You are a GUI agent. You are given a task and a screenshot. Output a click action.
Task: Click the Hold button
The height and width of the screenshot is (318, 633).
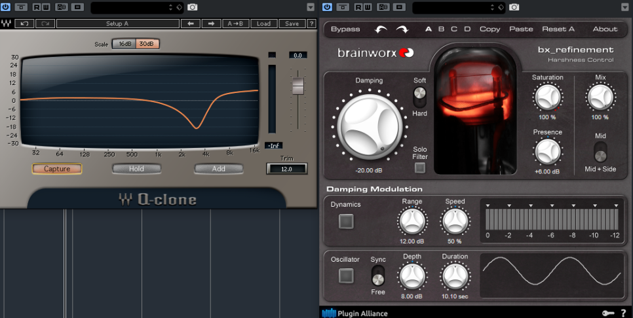(x=136, y=169)
